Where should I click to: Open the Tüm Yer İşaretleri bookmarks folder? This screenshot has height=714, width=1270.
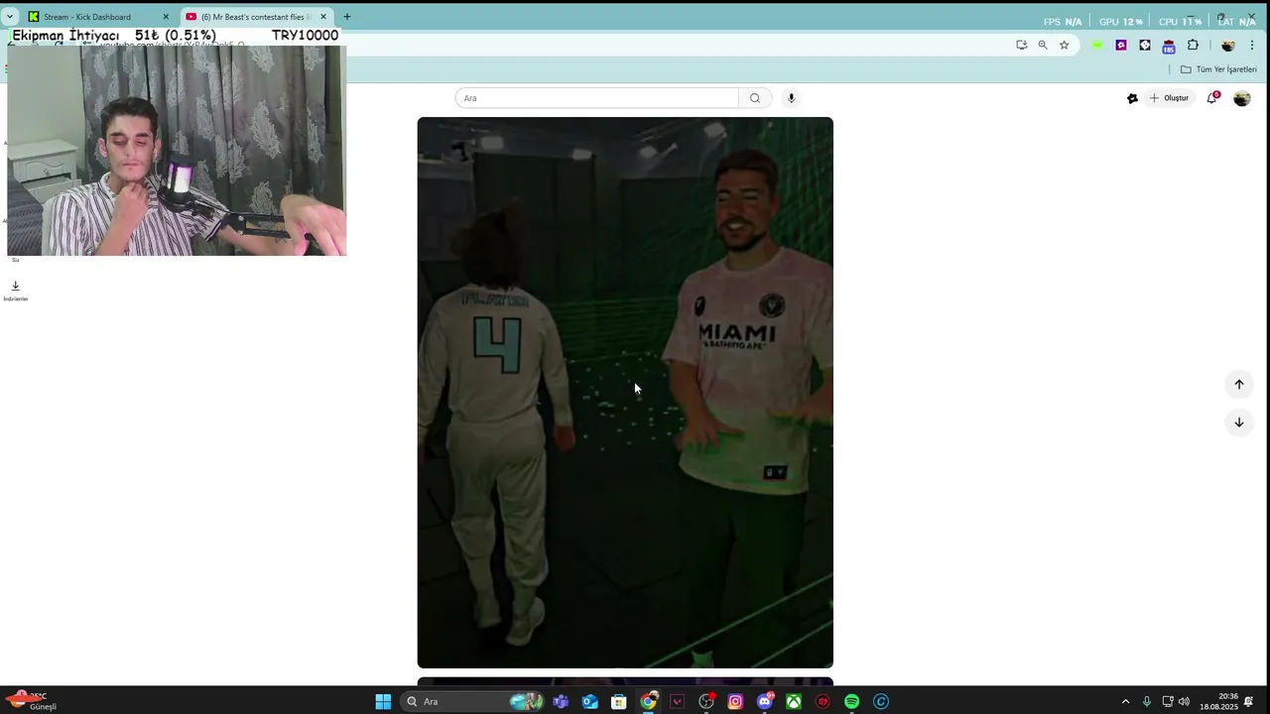pyautogui.click(x=1218, y=69)
